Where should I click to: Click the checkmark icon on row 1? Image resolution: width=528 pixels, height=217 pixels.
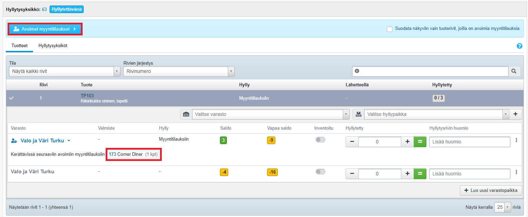tap(12, 98)
